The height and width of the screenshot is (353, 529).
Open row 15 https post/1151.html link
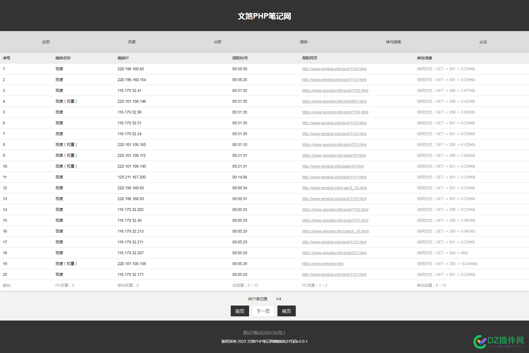pyautogui.click(x=335, y=220)
